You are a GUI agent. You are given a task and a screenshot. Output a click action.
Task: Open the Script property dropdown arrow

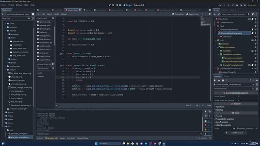(256, 129)
